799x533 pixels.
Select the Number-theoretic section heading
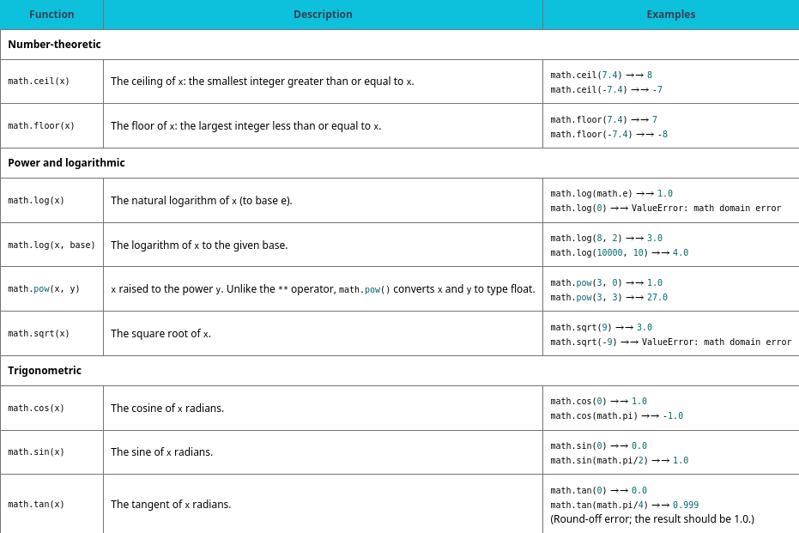[54, 45]
